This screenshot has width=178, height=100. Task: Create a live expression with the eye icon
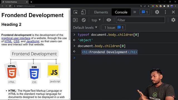pyautogui.click(x=109, y=20)
